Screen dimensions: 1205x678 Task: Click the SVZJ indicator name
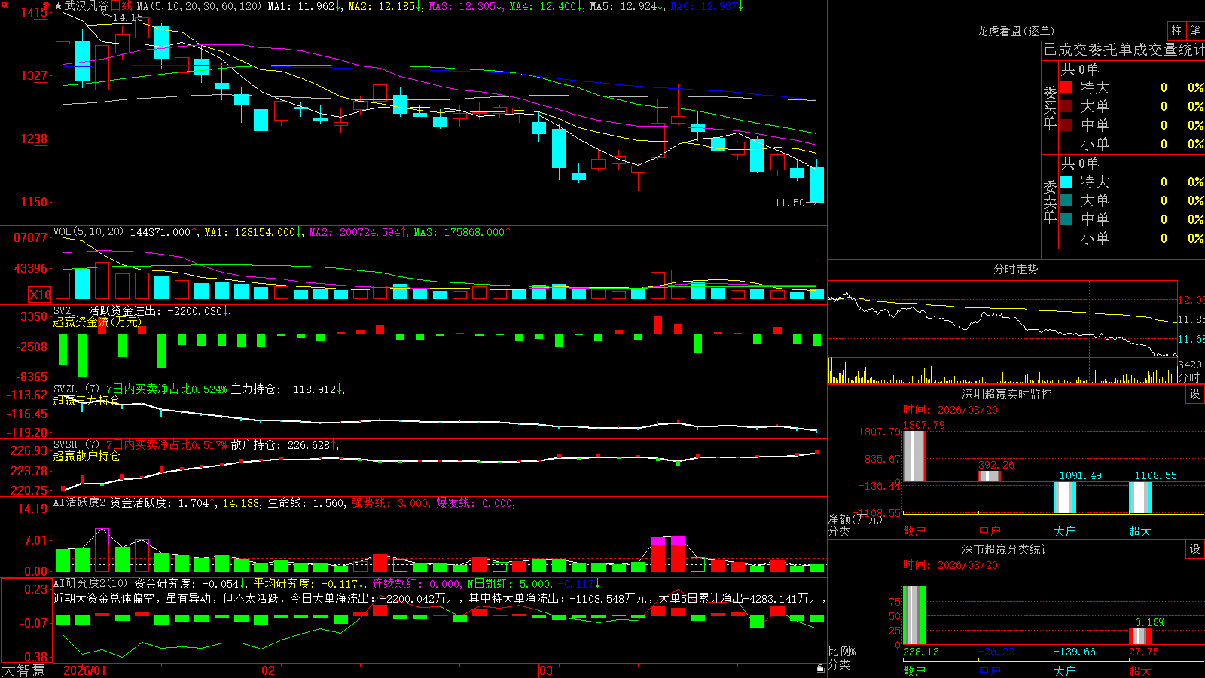coord(66,310)
